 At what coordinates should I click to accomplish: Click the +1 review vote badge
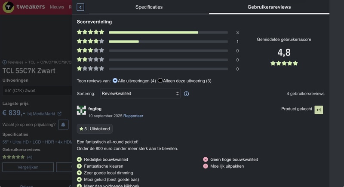click(319, 110)
